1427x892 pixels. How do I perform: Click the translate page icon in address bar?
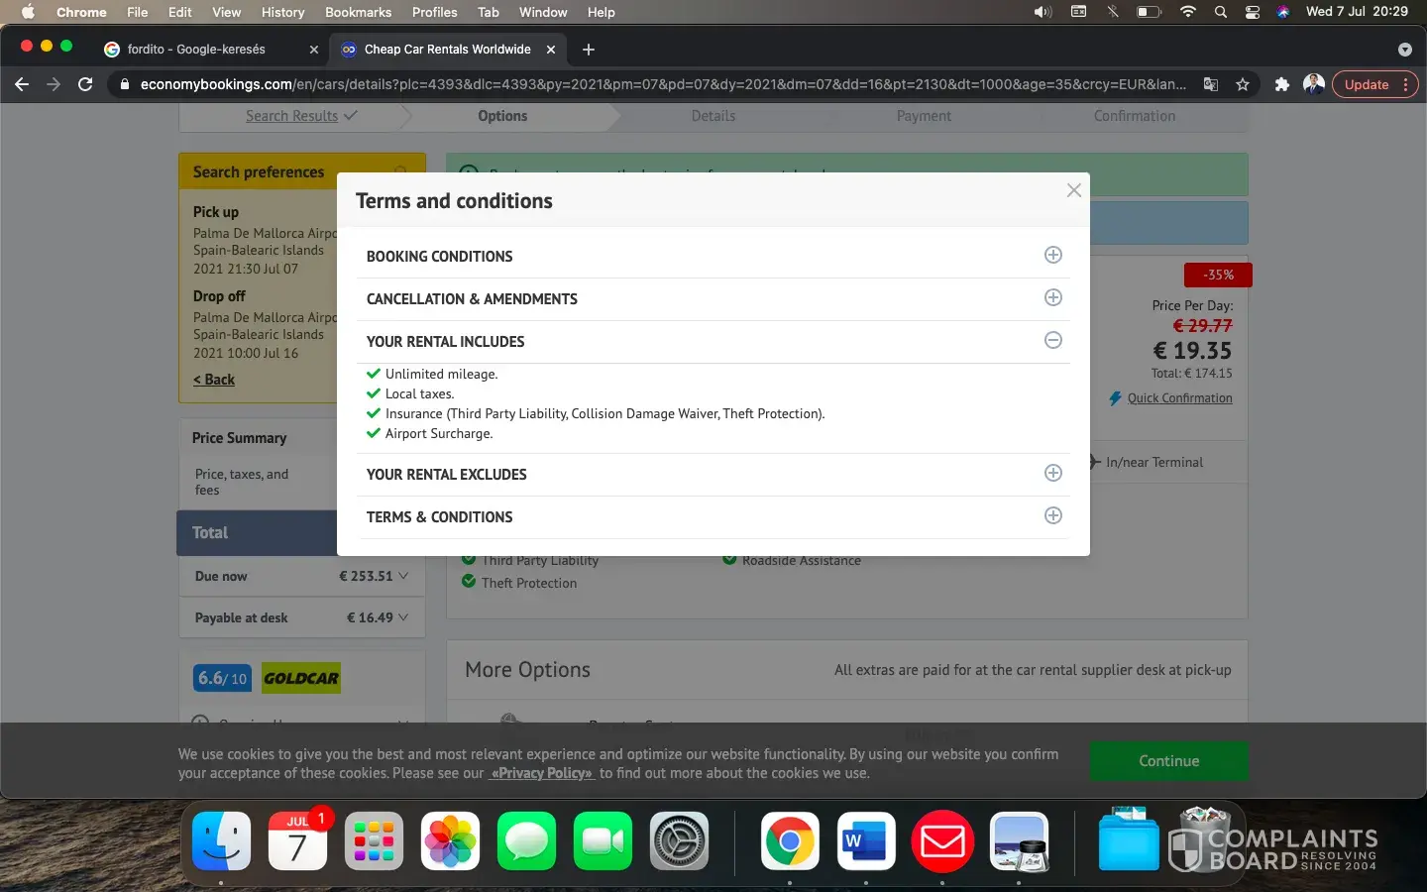coord(1210,84)
